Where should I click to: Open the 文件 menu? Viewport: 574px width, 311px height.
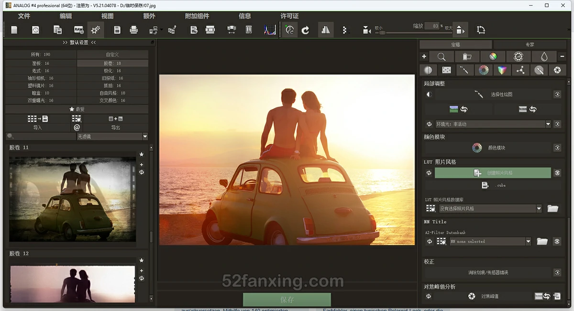pyautogui.click(x=24, y=16)
